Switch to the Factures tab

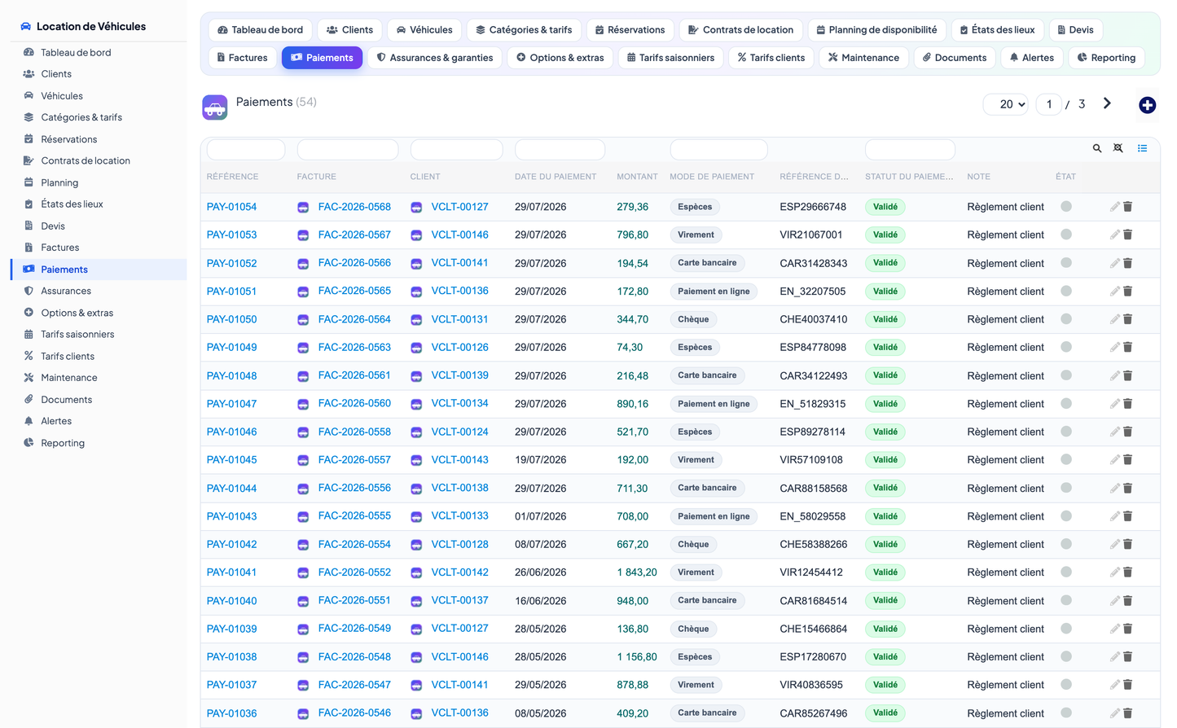click(243, 58)
